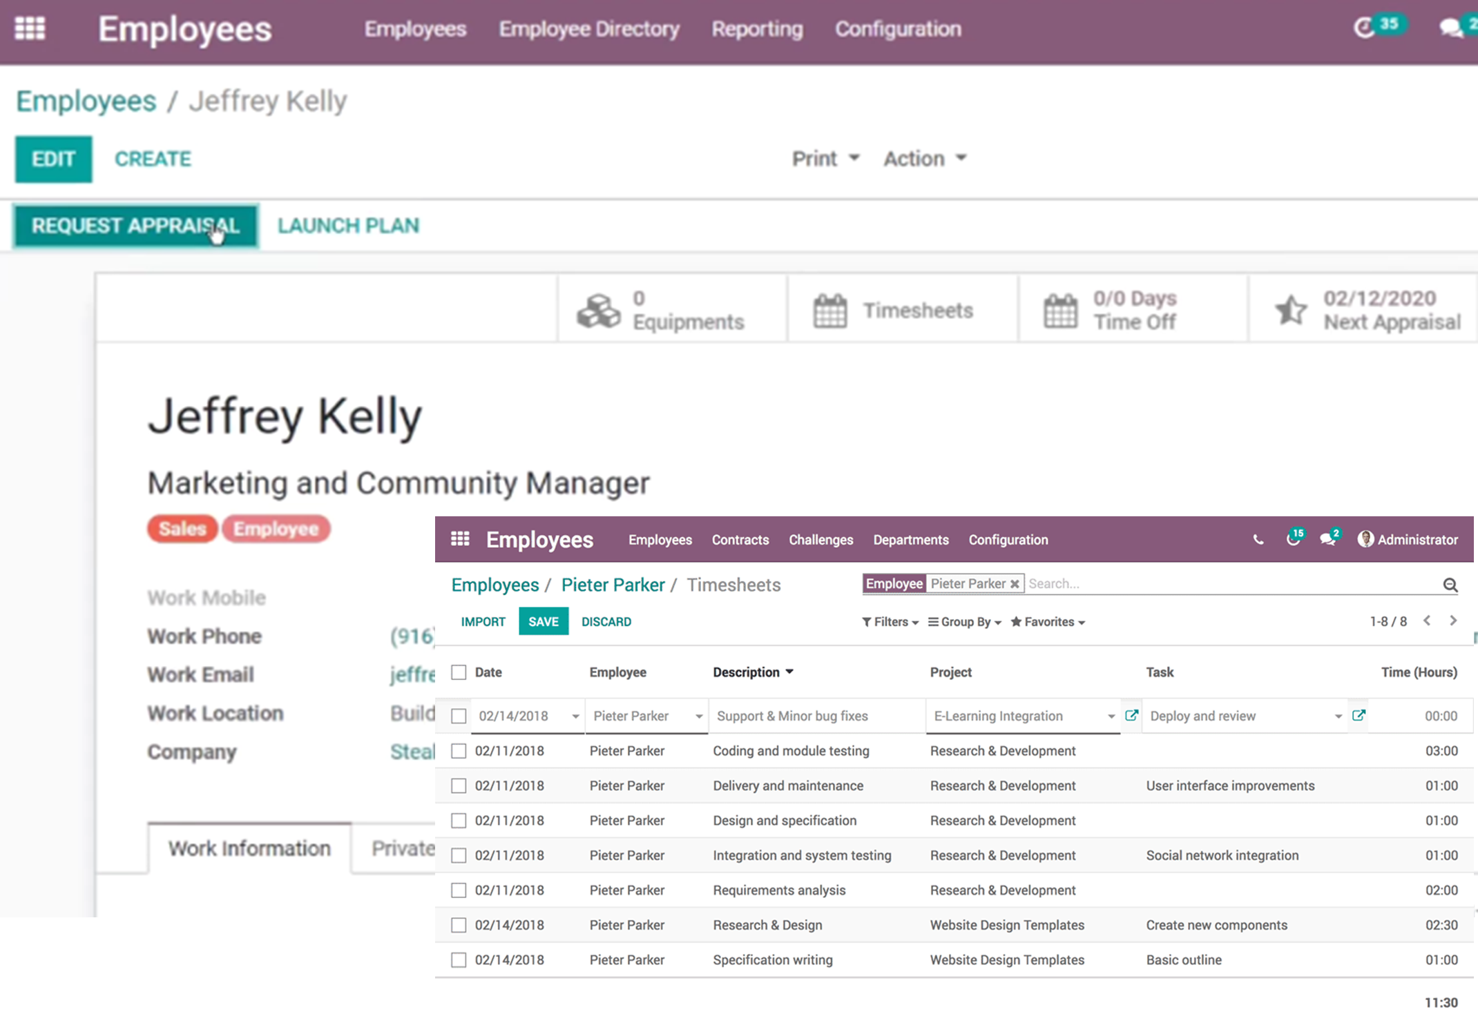Image resolution: width=1478 pixels, height=1025 pixels.
Task: Sort by the Description column header
Action: pos(753,672)
